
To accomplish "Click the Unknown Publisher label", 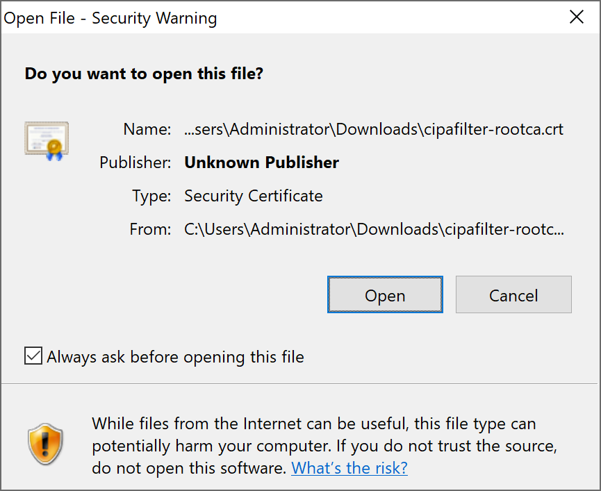I will point(261,162).
